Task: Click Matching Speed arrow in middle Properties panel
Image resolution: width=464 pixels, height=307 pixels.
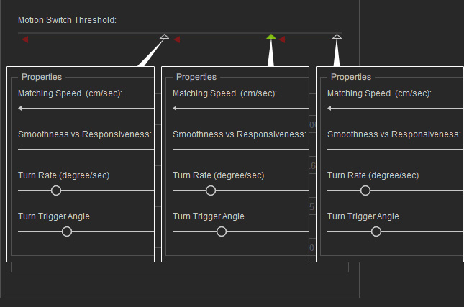Action: (x=176, y=108)
